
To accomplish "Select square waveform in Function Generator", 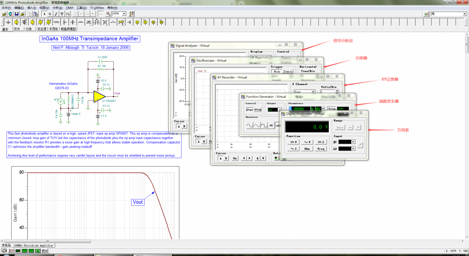I will point(264,125).
